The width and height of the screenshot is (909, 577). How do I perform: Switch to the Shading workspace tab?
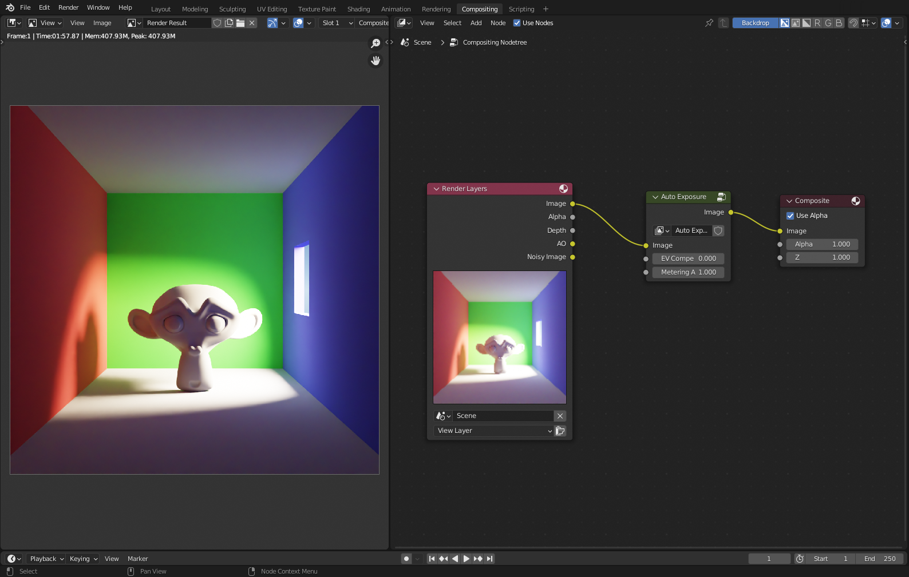(x=358, y=9)
